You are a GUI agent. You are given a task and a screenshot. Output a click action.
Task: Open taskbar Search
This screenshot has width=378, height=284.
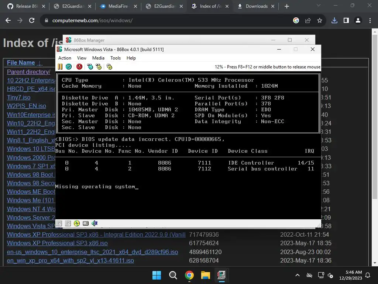pyautogui.click(x=173, y=275)
